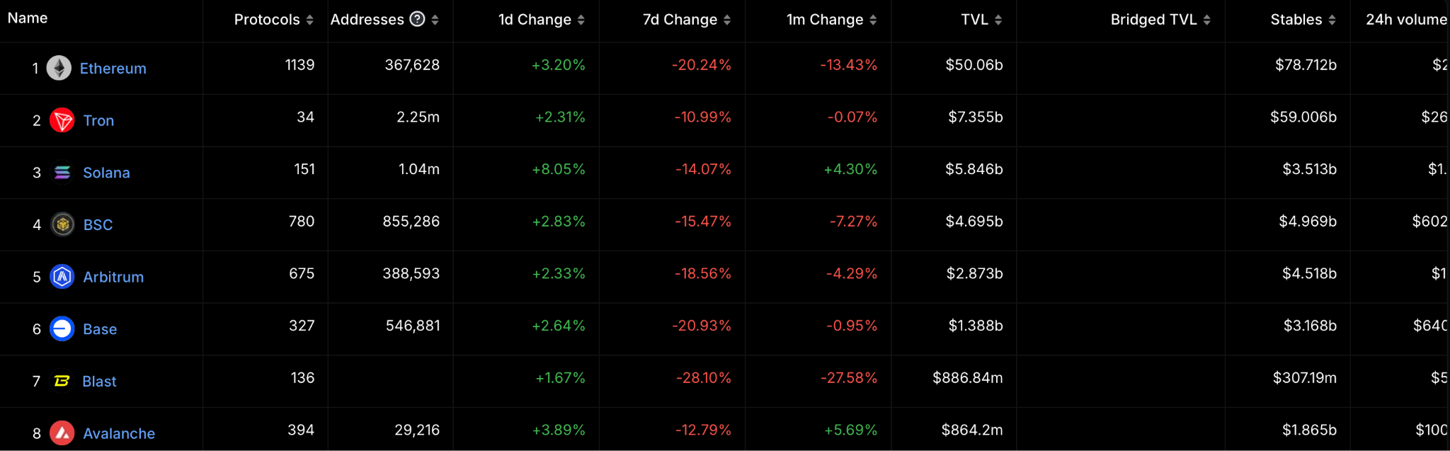Click the Solana logo icon
The image size is (1450, 451).
[x=62, y=173]
